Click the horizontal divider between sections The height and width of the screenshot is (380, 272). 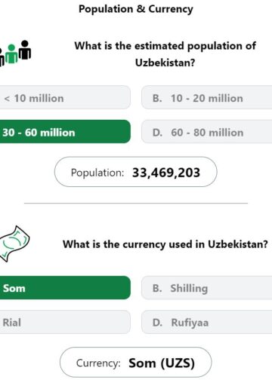coord(136,203)
